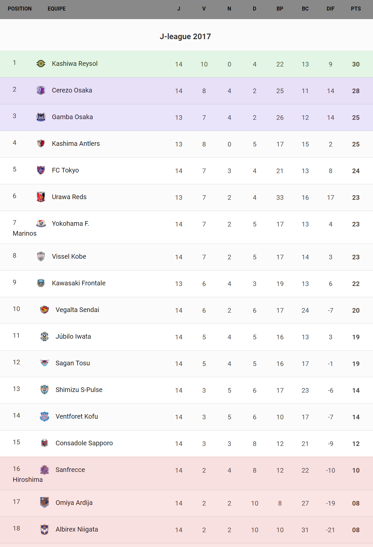Click the Kawasaki Frontale team badge
Viewport: 373px width, 547px height.
[41, 283]
